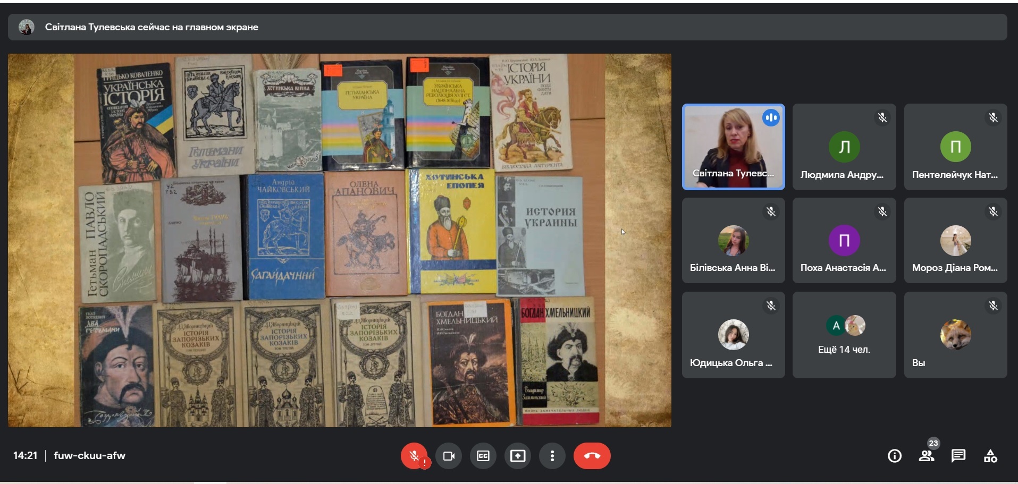Start presenting your screen

point(518,456)
